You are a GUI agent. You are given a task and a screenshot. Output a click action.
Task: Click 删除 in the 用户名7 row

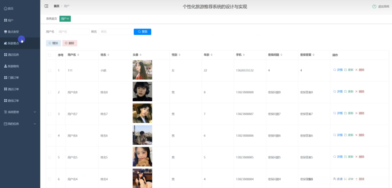(360, 113)
